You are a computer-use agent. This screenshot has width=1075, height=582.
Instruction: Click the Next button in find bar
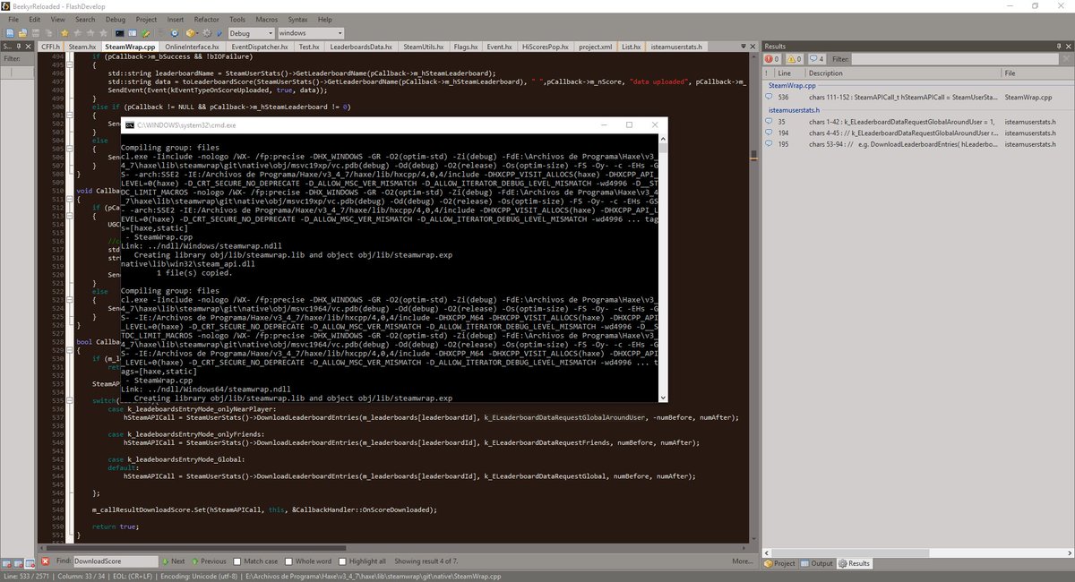(176, 561)
